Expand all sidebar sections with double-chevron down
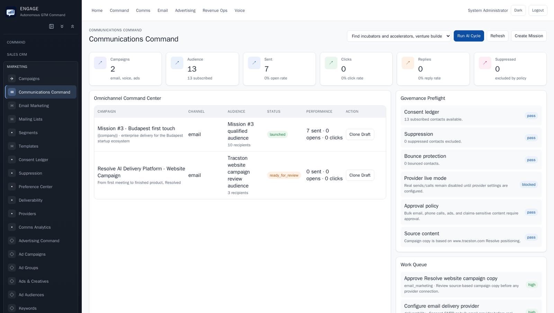The height and width of the screenshot is (313, 554). click(62, 26)
